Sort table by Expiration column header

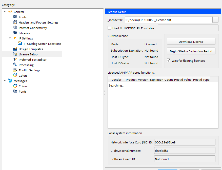click(x=156, y=80)
